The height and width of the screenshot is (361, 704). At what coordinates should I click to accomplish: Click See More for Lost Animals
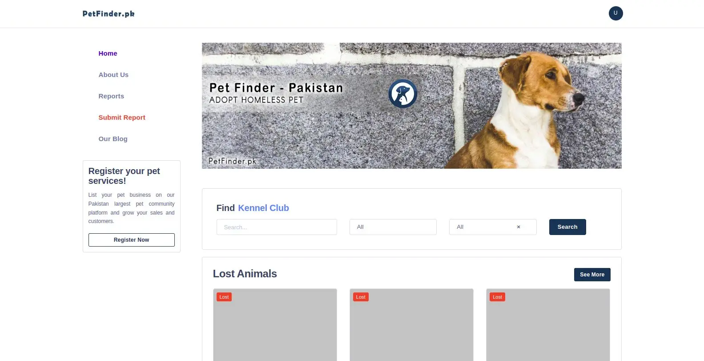pyautogui.click(x=592, y=275)
